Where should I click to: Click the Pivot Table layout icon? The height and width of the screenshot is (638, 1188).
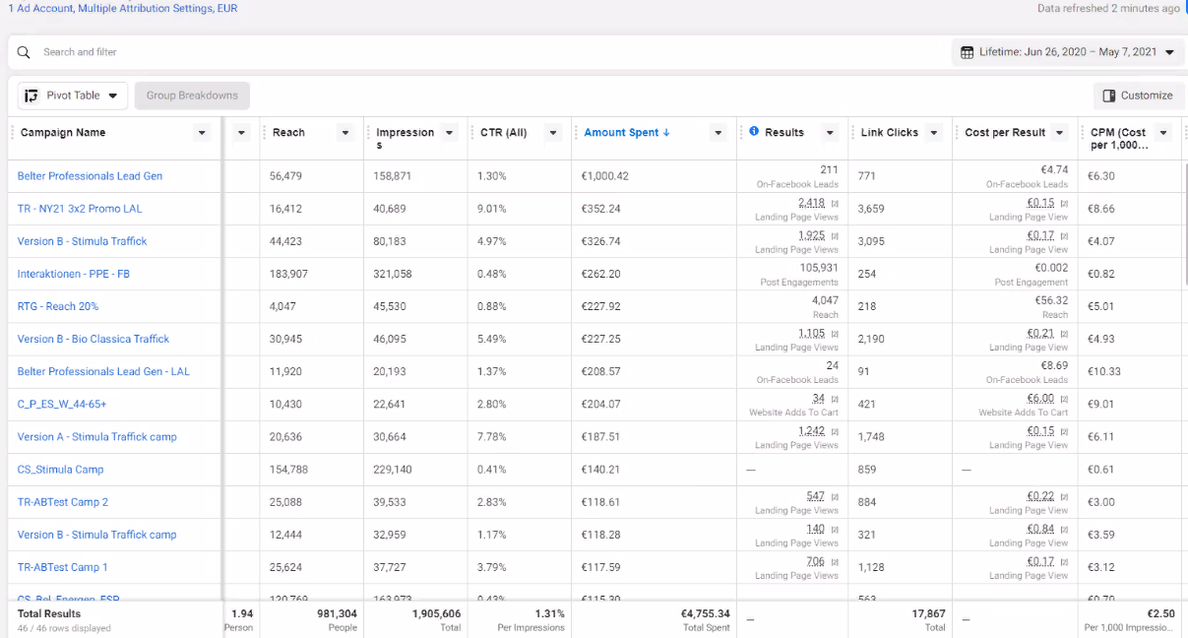coord(31,96)
